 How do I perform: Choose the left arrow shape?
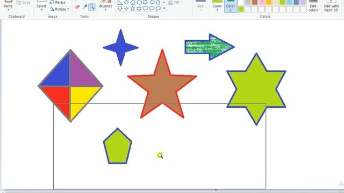pyautogui.click(x=152, y=2)
